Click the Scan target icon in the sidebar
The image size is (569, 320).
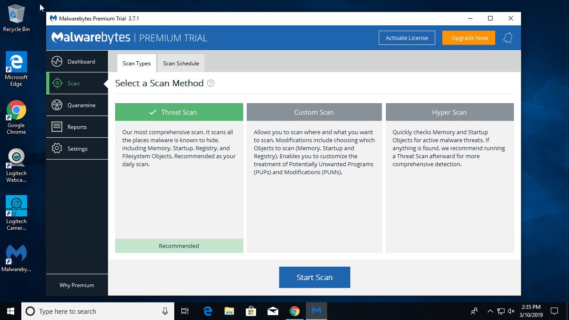click(x=57, y=83)
